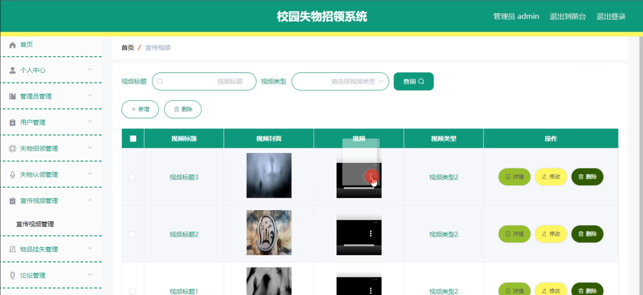Screen dimensions: 643x295
Task: Check the row checkbox for 视频标题3
Action: [x=132, y=177]
